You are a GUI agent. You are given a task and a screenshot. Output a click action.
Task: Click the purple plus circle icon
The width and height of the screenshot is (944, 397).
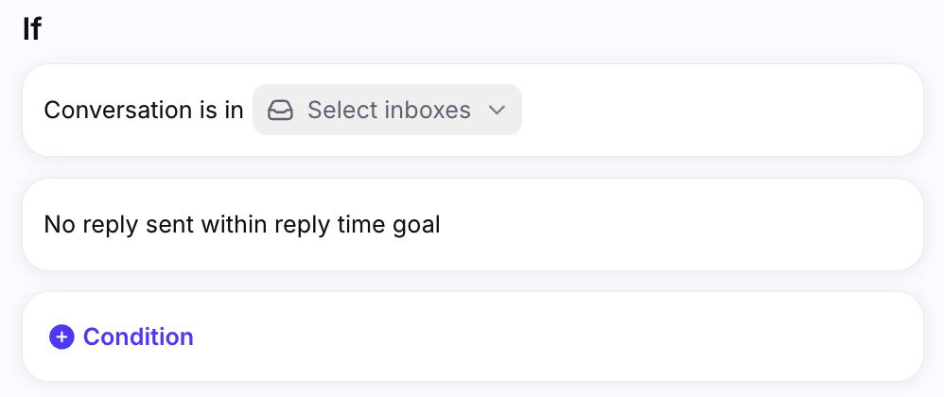point(61,337)
